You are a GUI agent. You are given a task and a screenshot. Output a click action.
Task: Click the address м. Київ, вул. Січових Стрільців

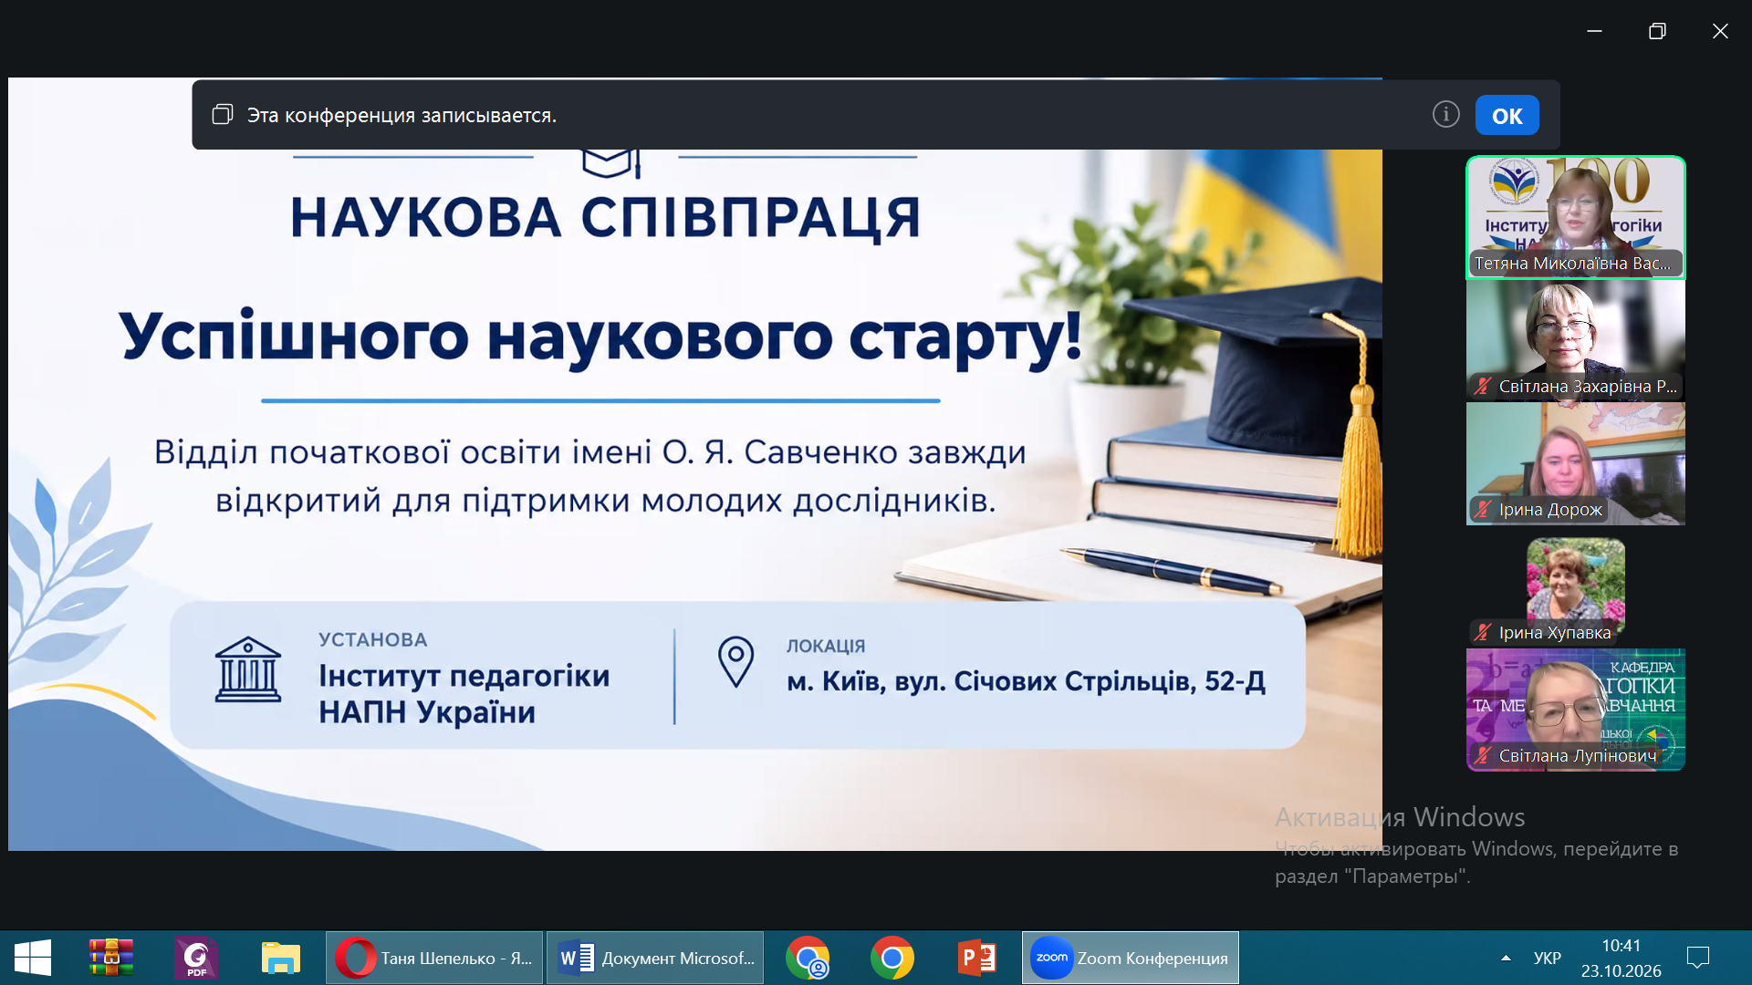pyautogui.click(x=1027, y=681)
